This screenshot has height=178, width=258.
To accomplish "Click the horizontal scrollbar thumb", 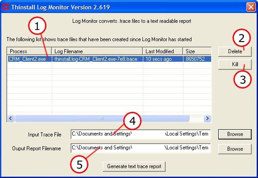I will pyautogui.click(x=102, y=118).
